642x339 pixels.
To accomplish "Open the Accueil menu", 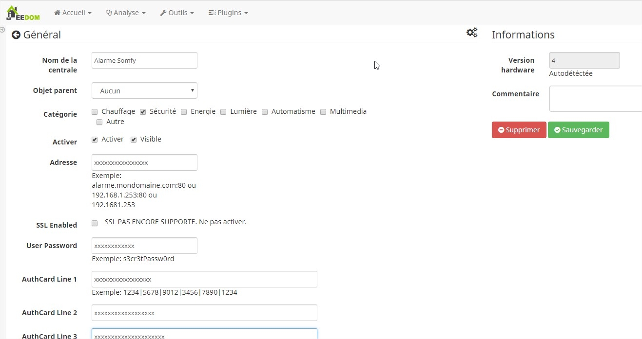I will click(73, 13).
